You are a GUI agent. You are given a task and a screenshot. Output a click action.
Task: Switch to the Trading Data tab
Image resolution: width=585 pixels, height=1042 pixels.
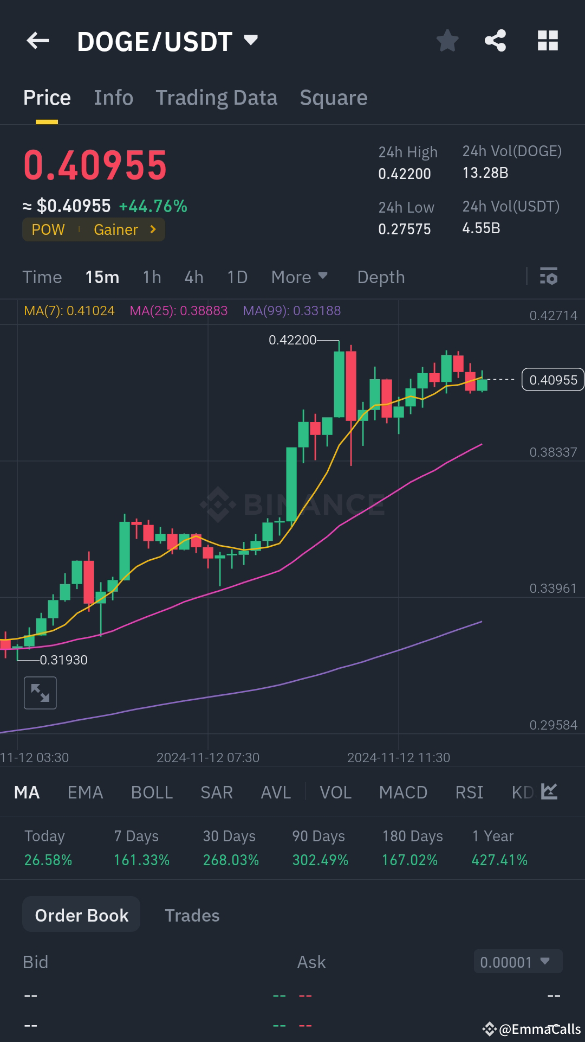(217, 97)
